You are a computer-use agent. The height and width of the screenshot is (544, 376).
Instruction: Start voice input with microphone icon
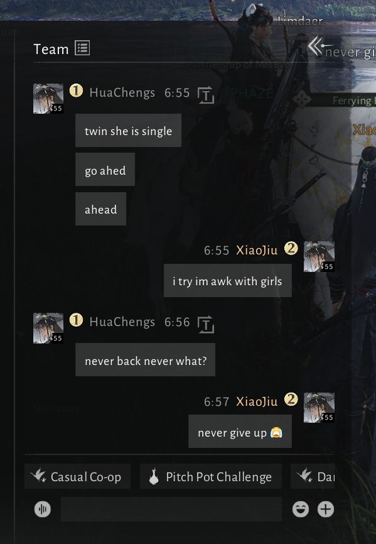point(43,509)
